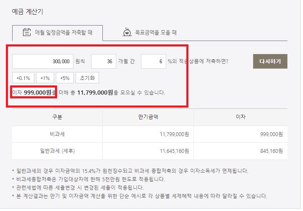Viewport: 303px width, 211px height.
Task: Click the 초기화 reset button
Action: click(87, 78)
